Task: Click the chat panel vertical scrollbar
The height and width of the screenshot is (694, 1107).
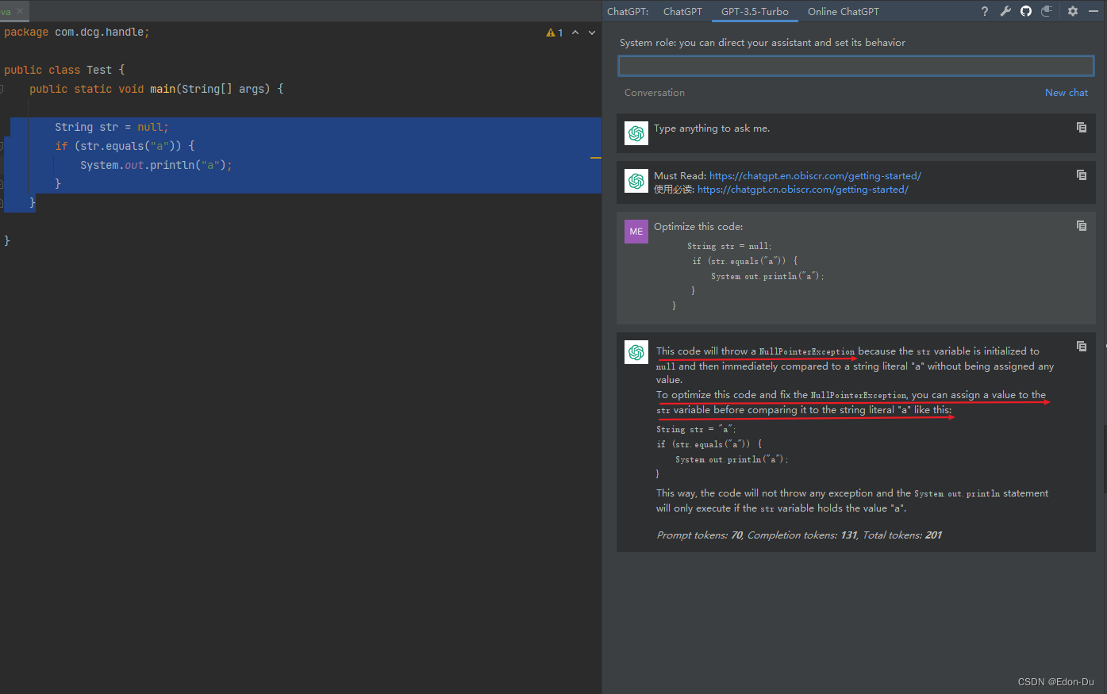Action: click(x=1104, y=458)
